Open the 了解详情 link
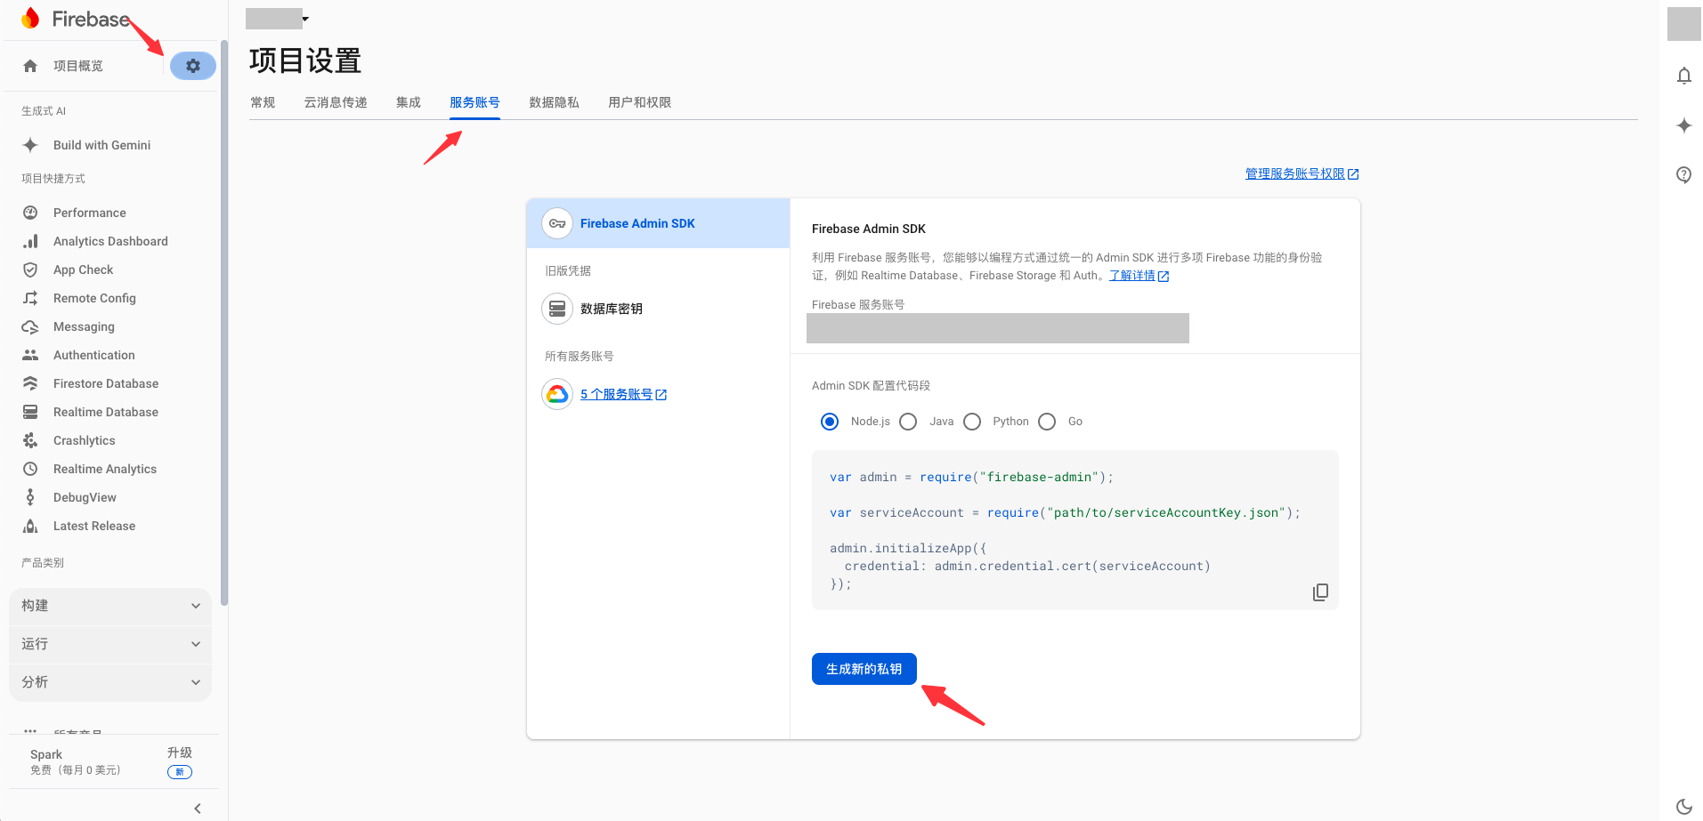The width and height of the screenshot is (1703, 821). [x=1139, y=276]
